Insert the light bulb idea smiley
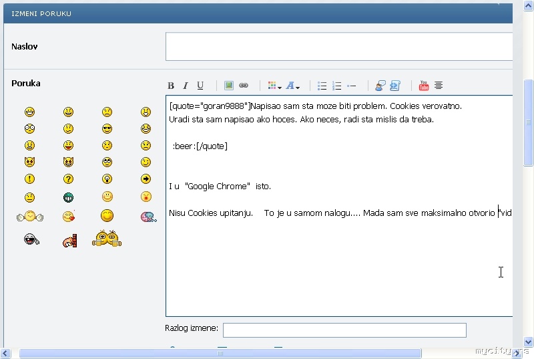This screenshot has height=359, width=534. click(107, 178)
